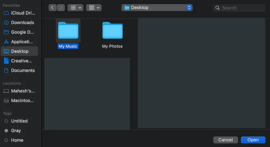Open Google Drive sidebar folder
The image size is (270, 147).
click(x=19, y=32)
